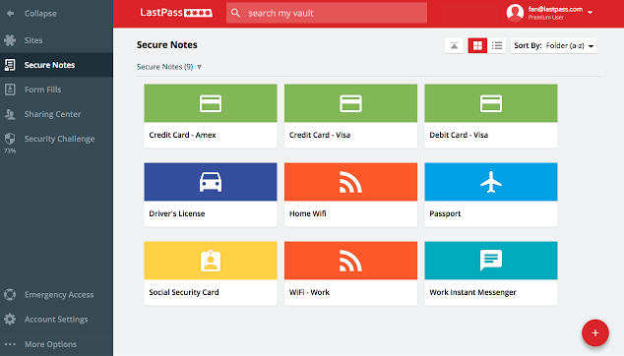The image size is (624, 356).
Task: Click the user avatar icon
Action: tap(515, 13)
